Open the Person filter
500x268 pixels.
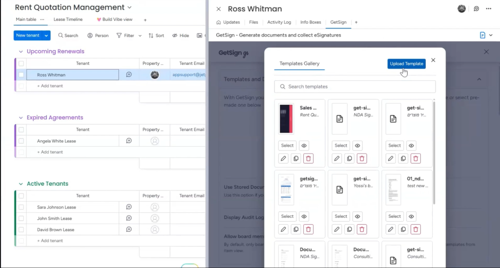[x=98, y=36]
